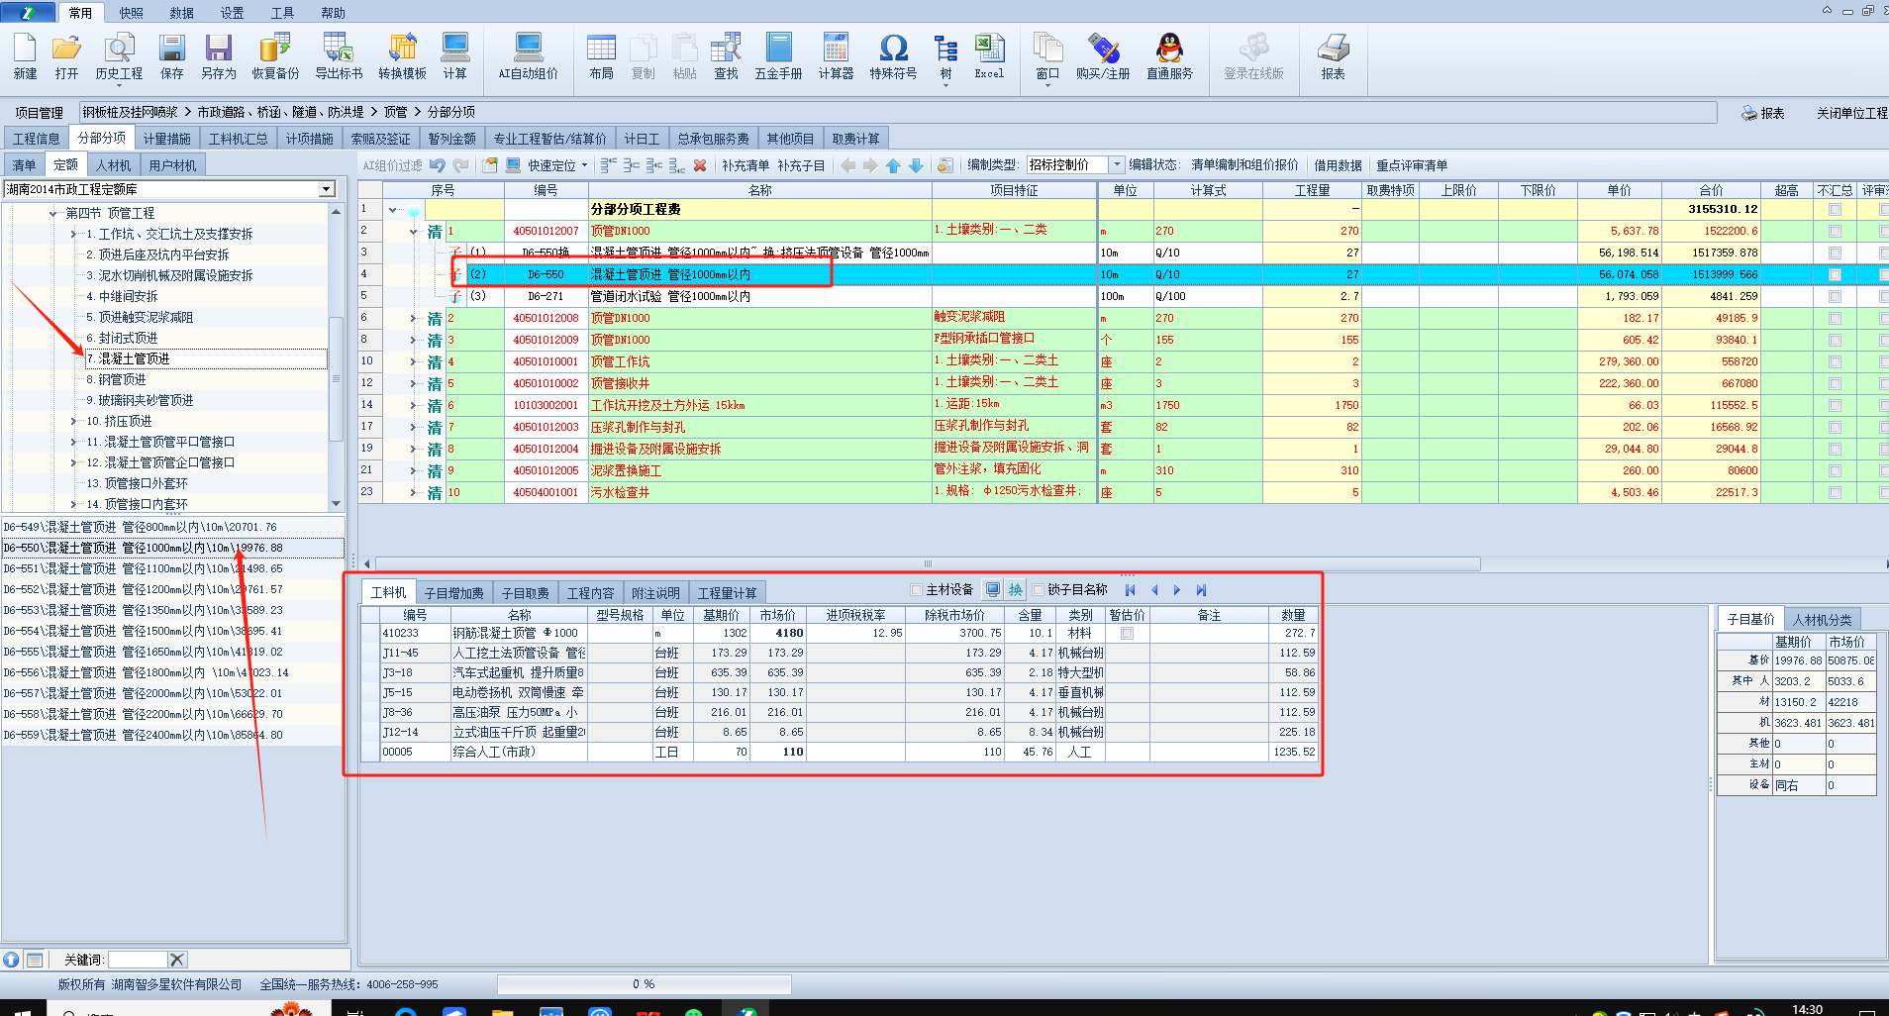Jump to last record navigation arrow
1889x1016 pixels.
tap(1201, 589)
